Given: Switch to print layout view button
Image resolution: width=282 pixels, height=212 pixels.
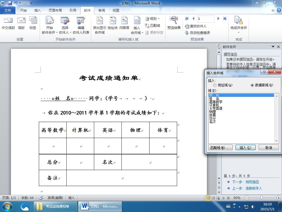Looking at the screenshot, I should pos(208,198).
